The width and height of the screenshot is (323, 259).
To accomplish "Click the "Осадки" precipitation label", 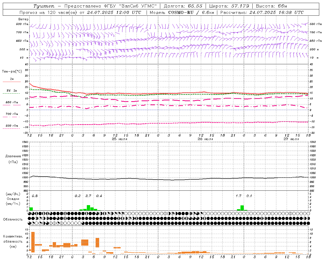I will [x=13, y=199].
